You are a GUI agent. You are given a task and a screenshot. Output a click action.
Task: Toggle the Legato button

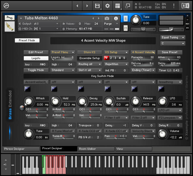click(36, 58)
